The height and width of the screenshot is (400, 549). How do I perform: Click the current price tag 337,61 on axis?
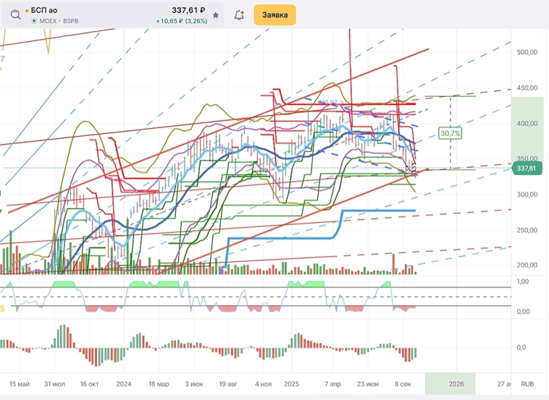(527, 169)
